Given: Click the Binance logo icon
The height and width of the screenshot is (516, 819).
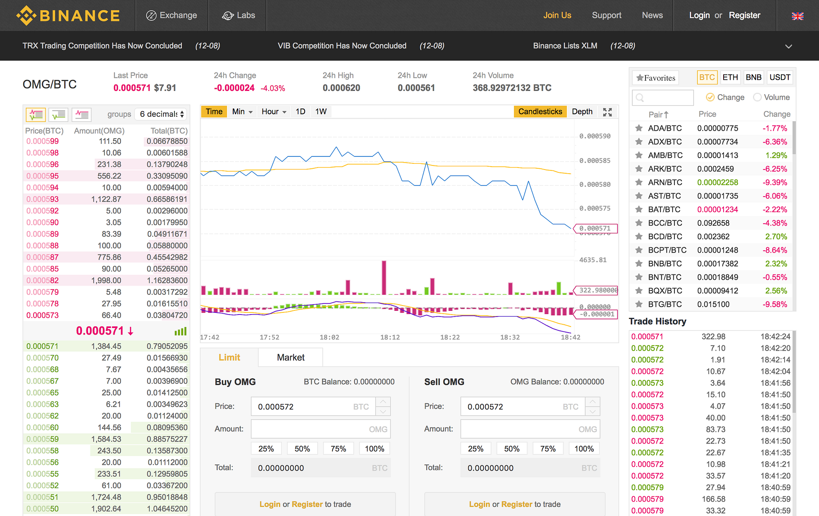Looking at the screenshot, I should coord(27,16).
